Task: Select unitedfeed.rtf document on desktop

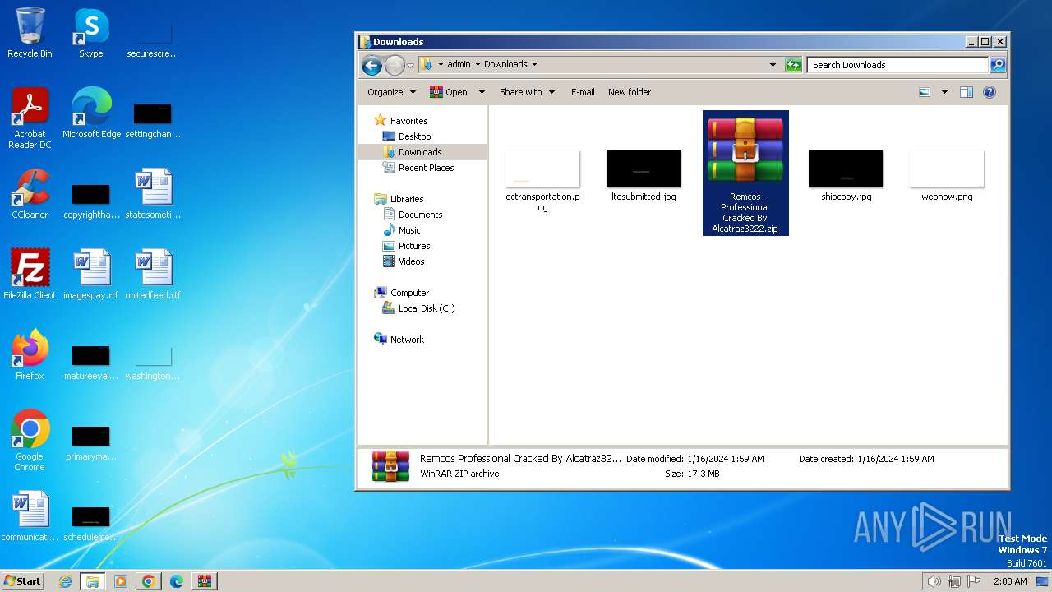Action: [153, 275]
